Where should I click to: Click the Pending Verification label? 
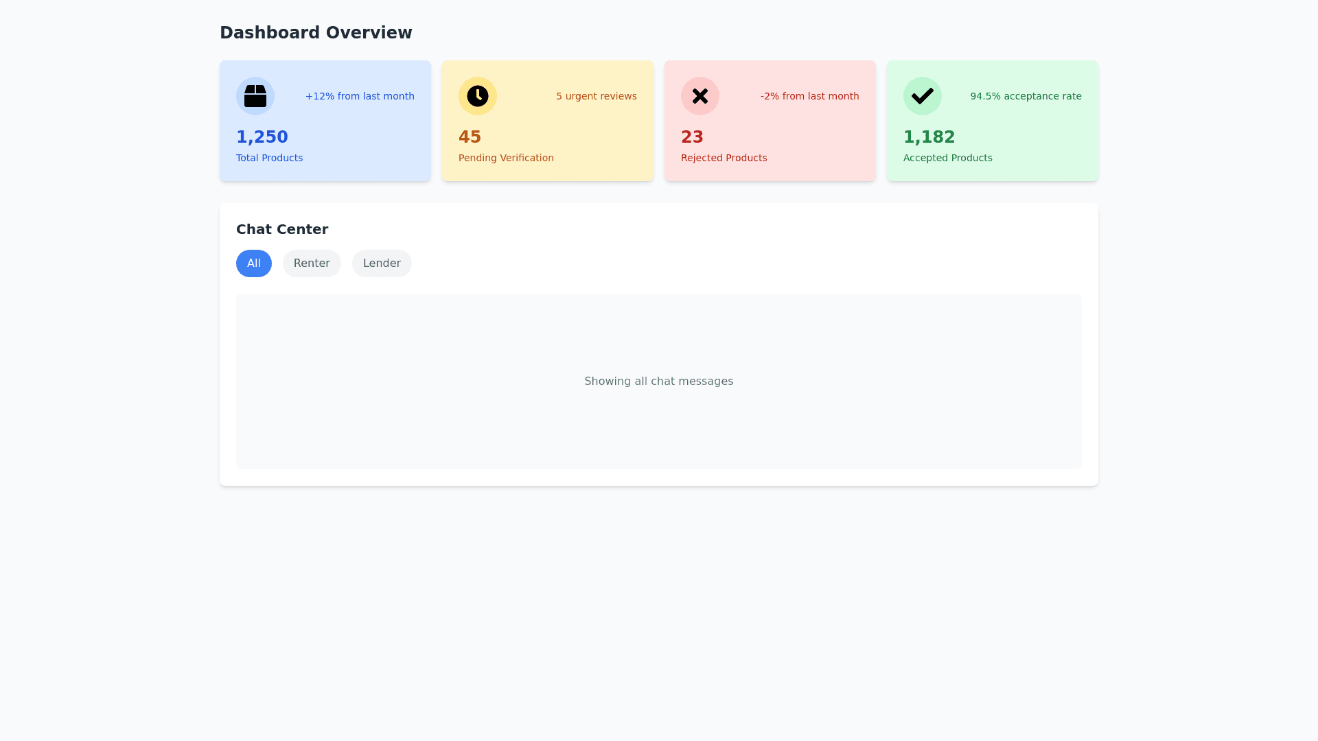tap(506, 158)
